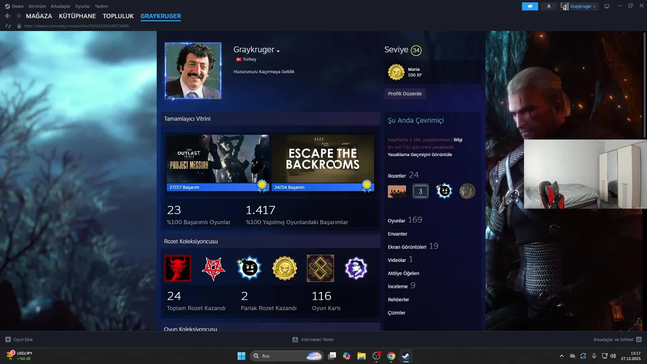Click the Steam logo menu
Viewport: 647px width, 364px height.
tap(14, 6)
